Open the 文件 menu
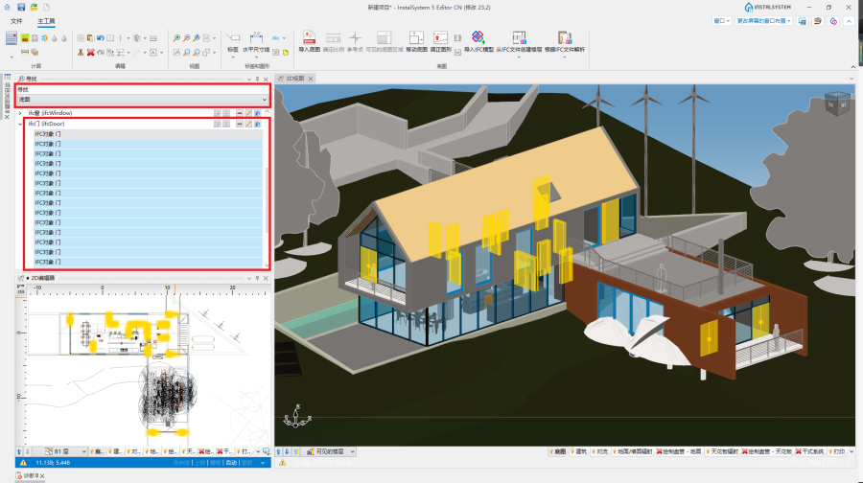Screen dimensions: 863x483 (x=16, y=21)
